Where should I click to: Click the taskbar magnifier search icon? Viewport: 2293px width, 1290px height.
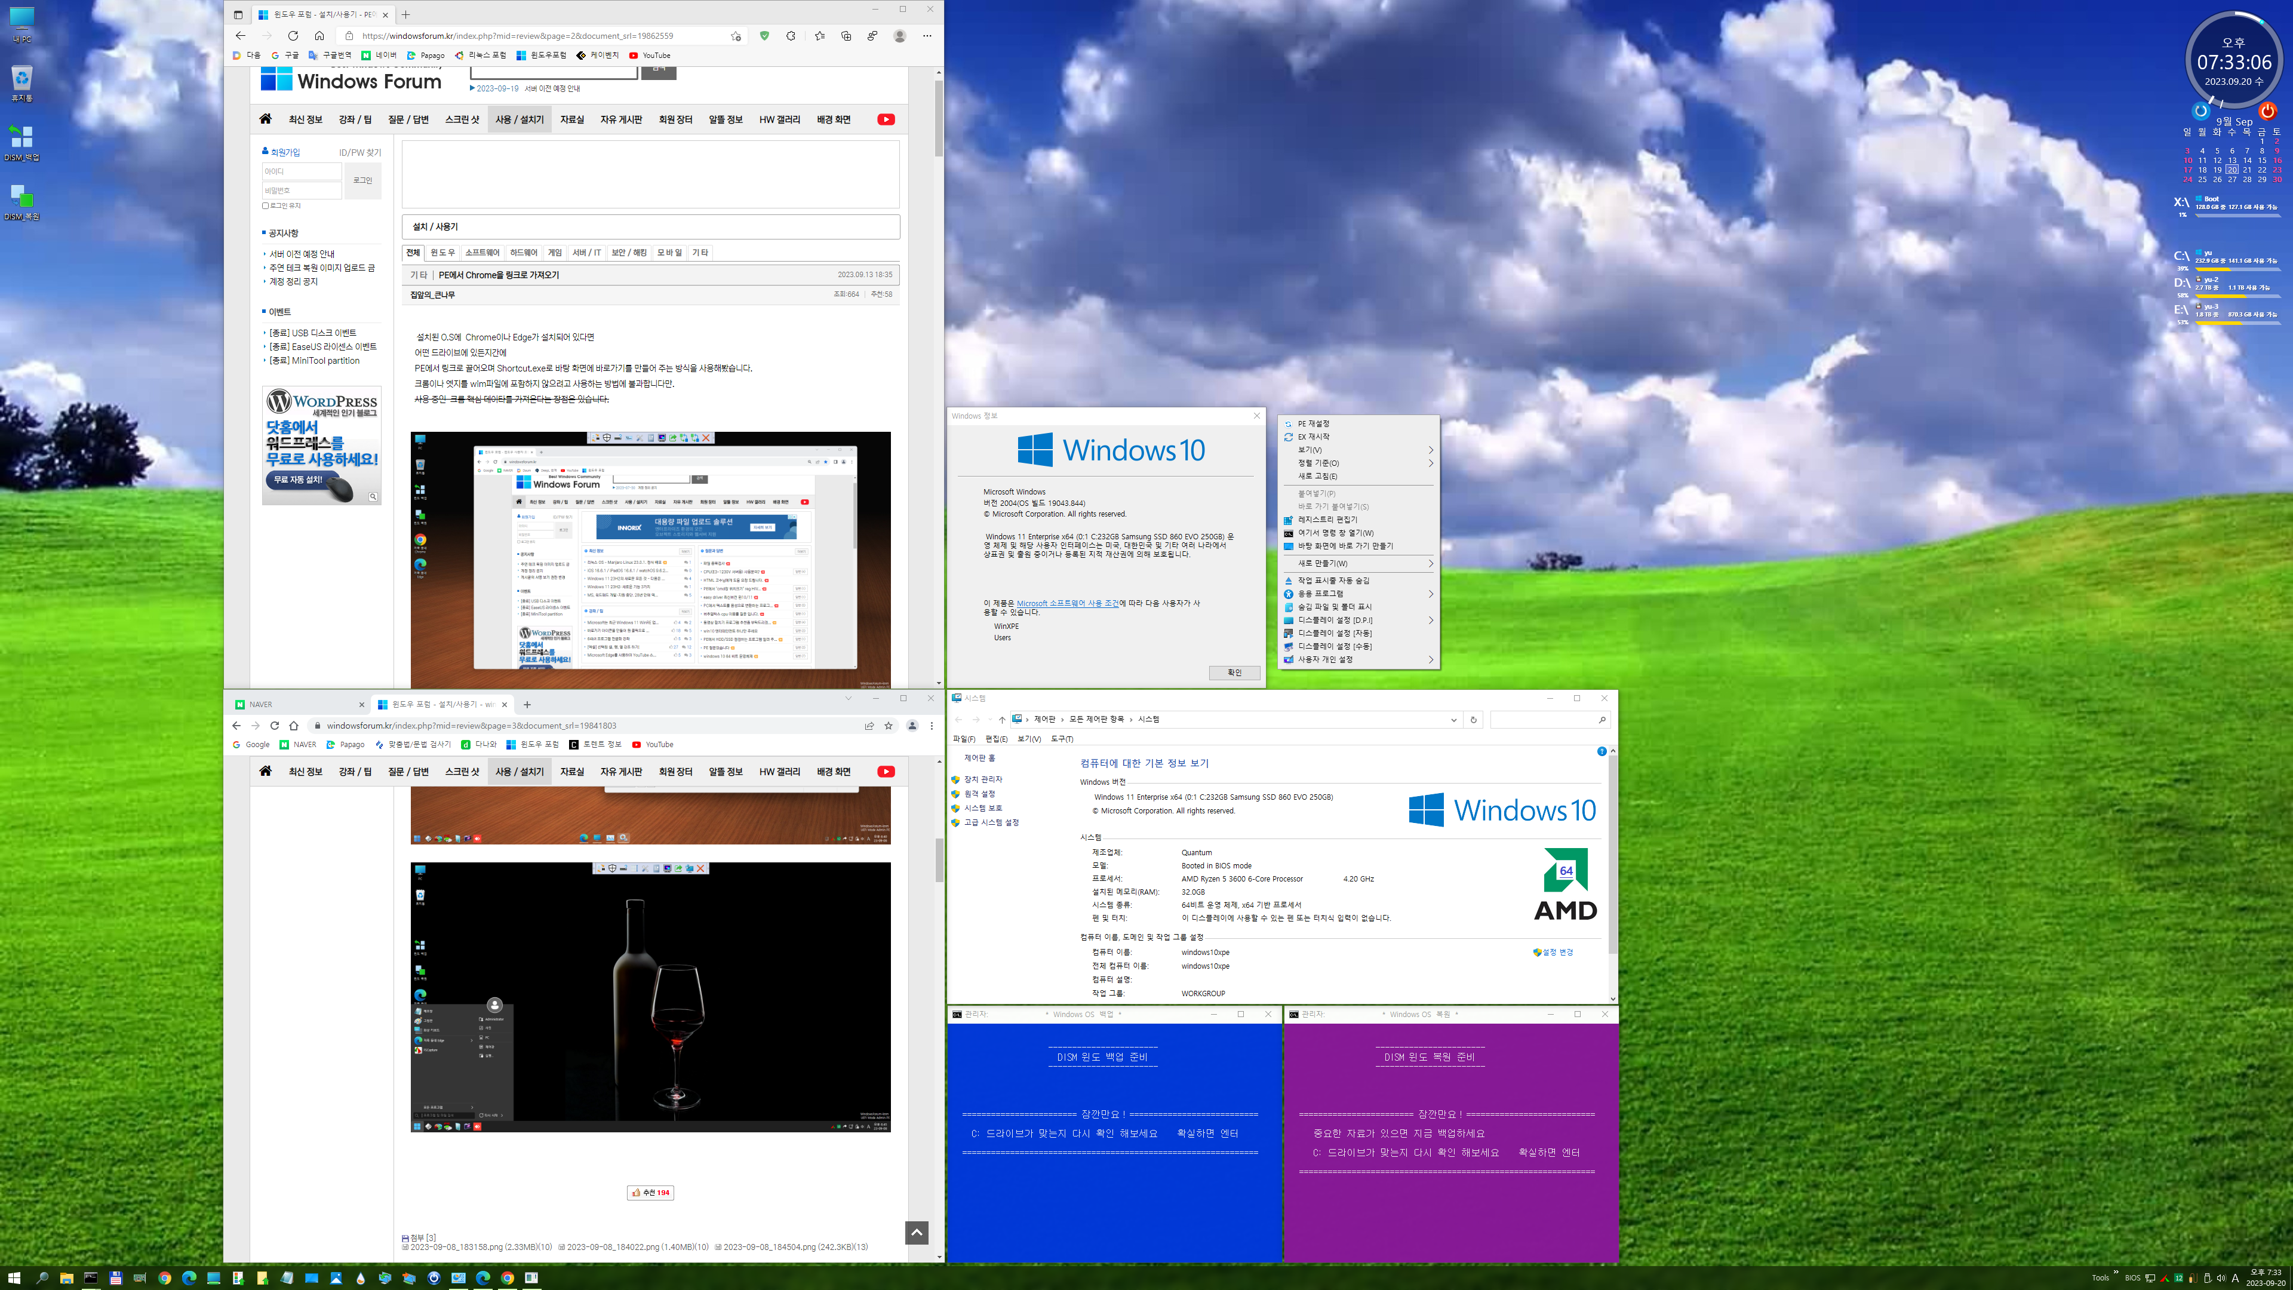[42, 1277]
